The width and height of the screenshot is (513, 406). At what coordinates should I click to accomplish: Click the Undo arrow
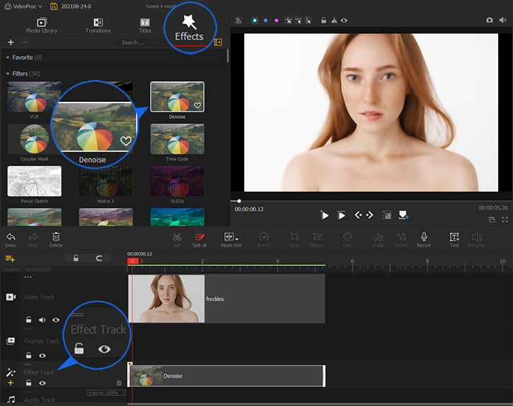click(x=11, y=237)
